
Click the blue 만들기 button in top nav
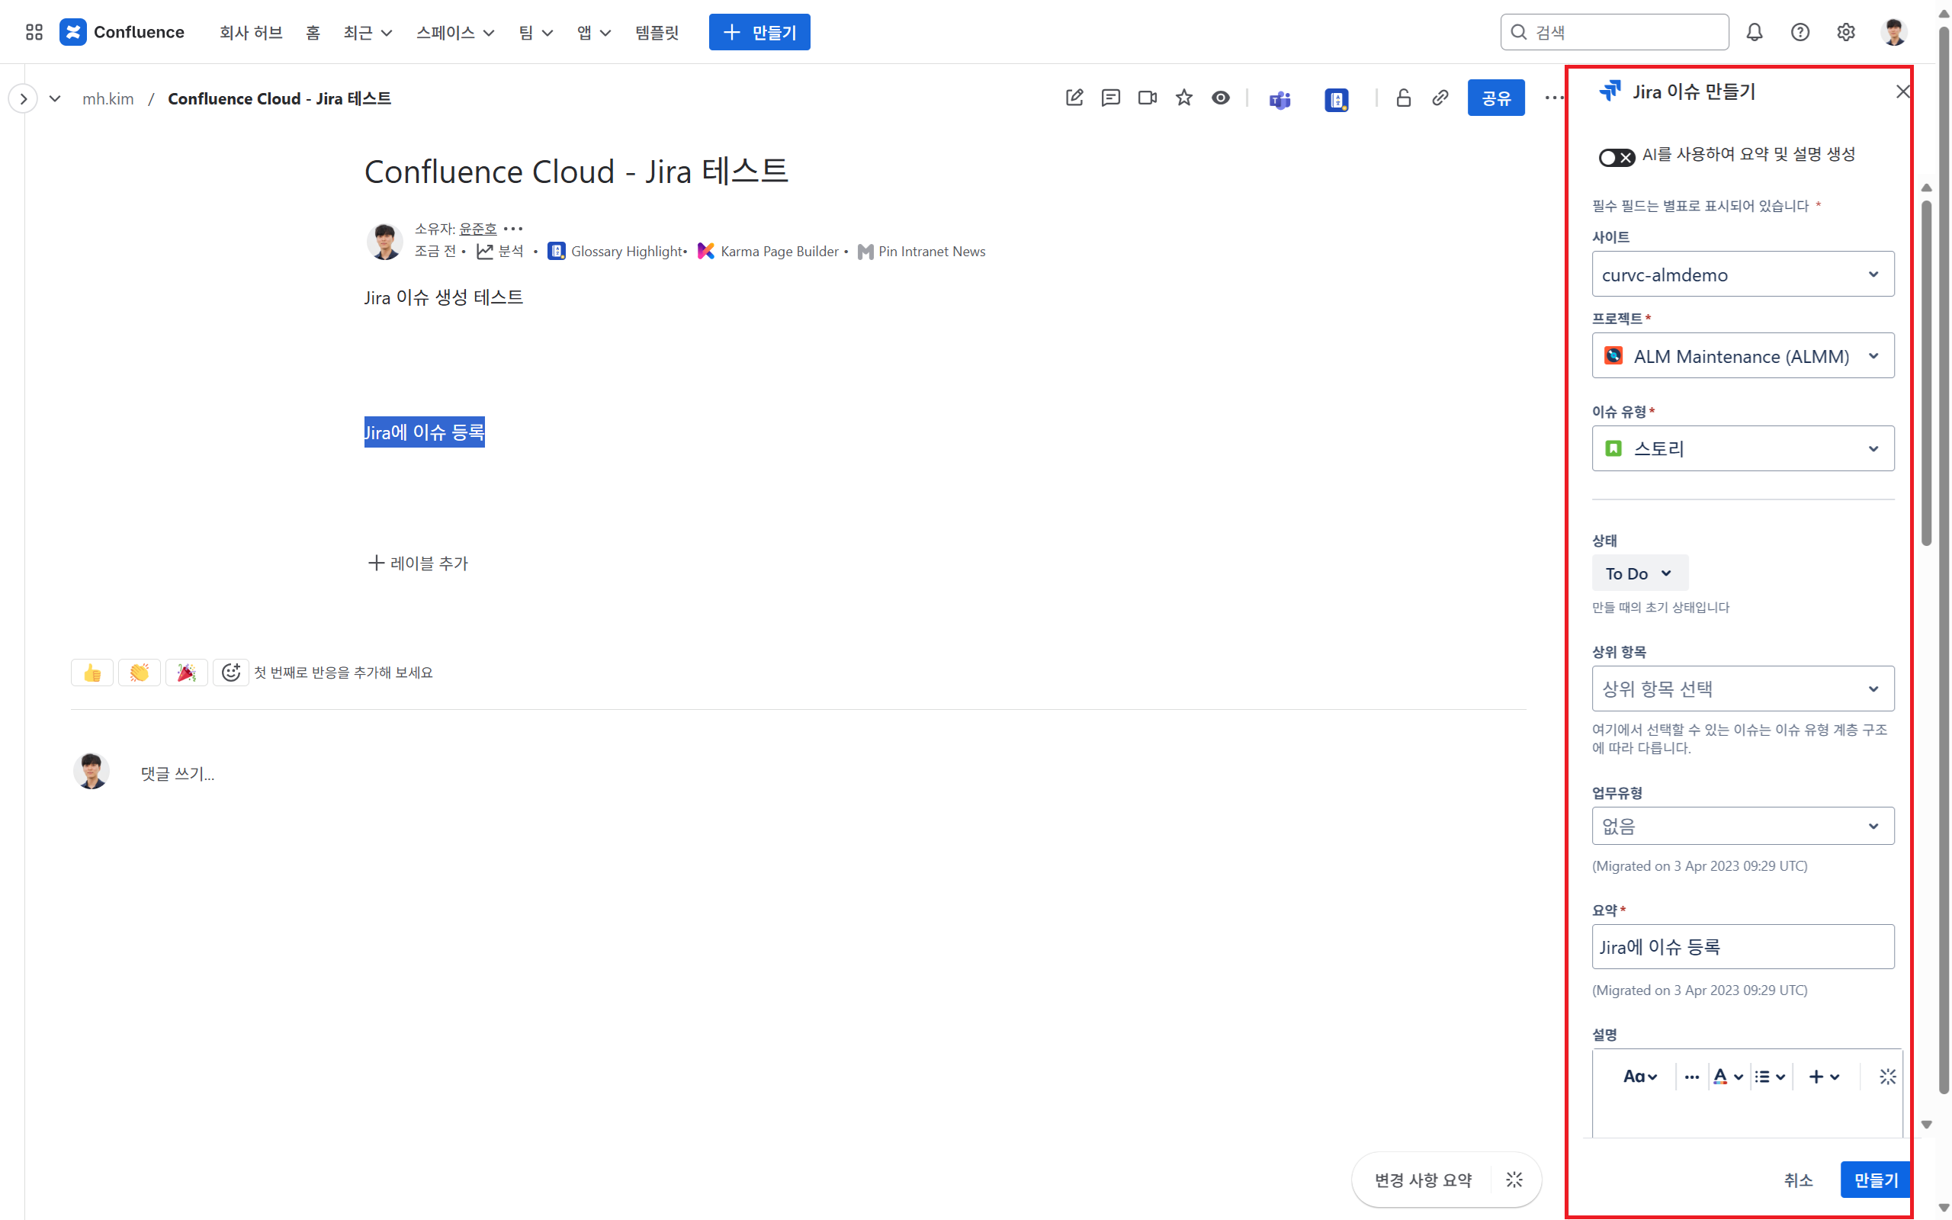(759, 32)
